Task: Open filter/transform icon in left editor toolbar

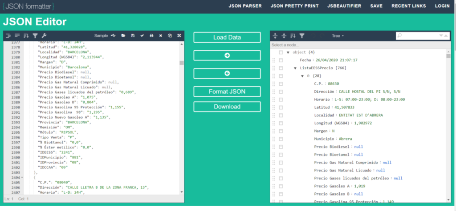Action: click(x=35, y=36)
